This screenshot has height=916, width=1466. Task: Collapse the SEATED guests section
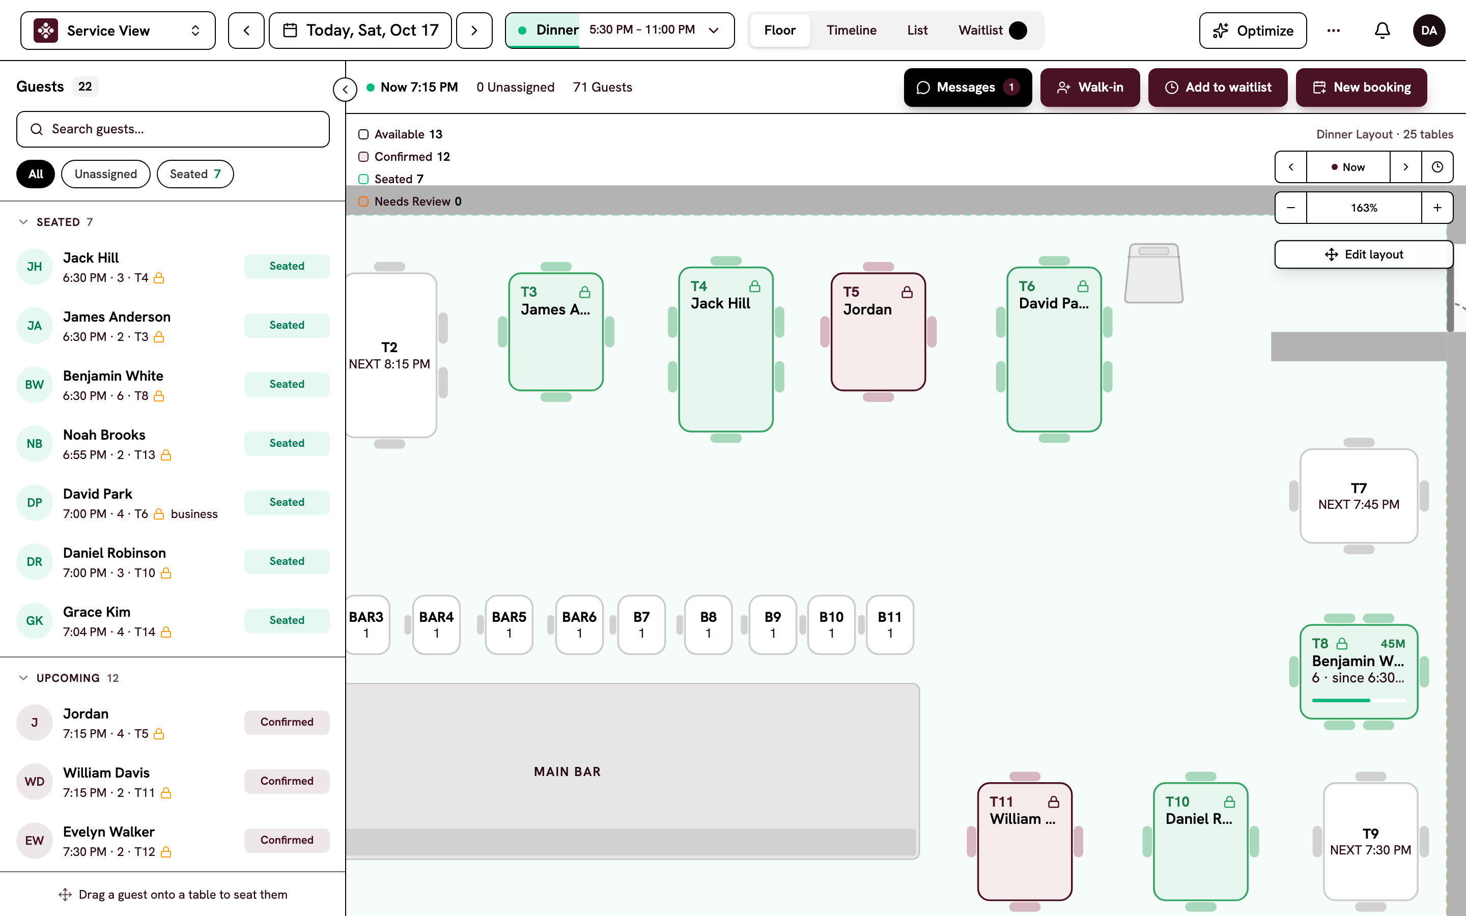(x=23, y=222)
